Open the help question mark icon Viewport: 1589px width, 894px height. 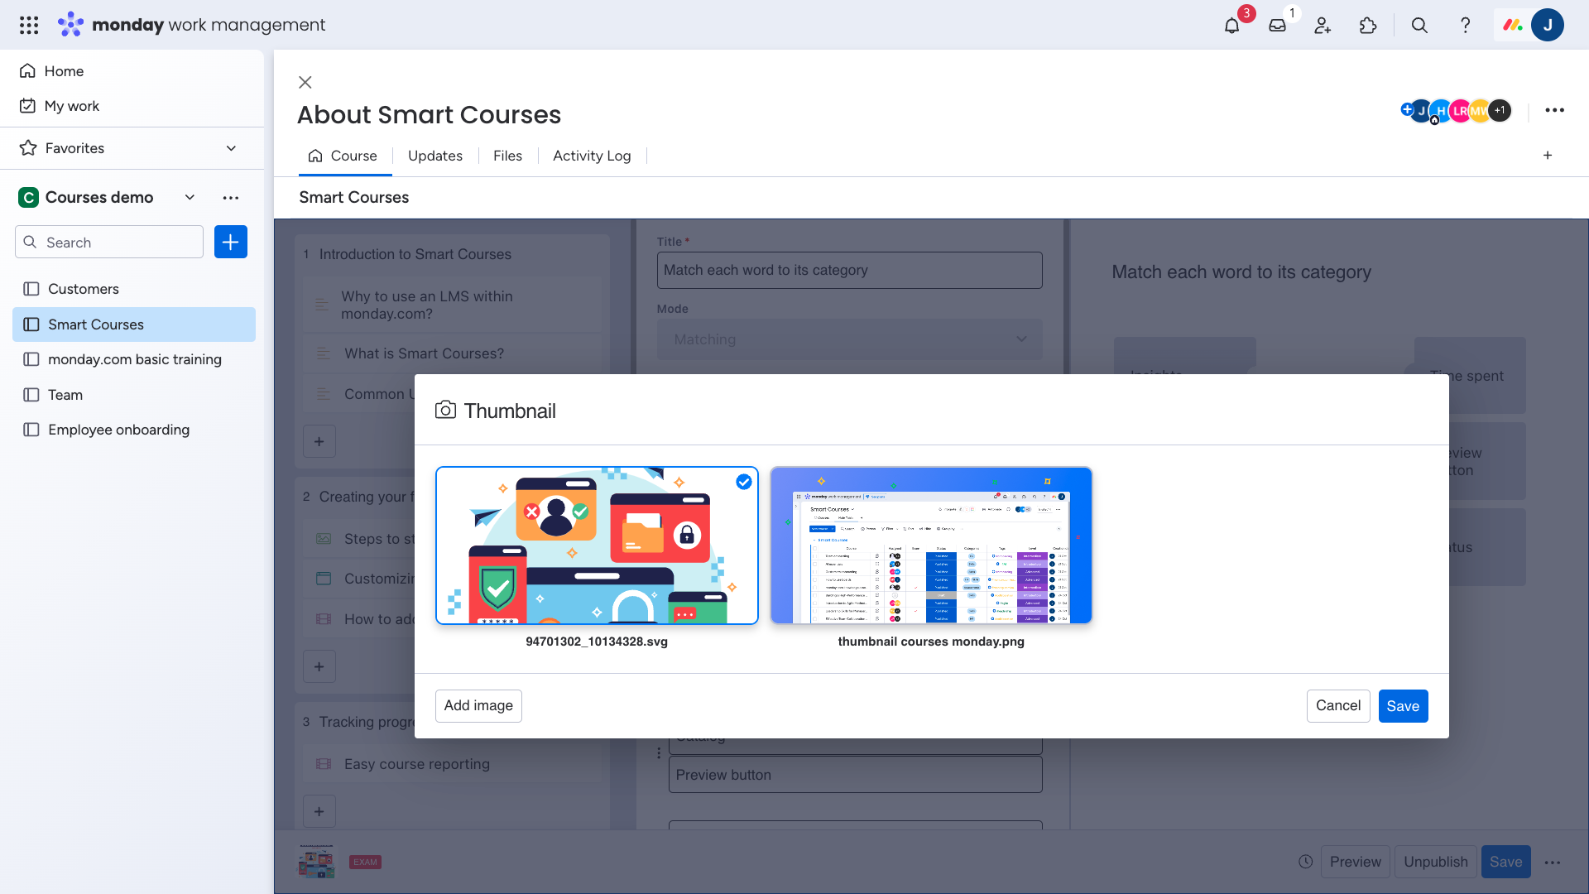[1465, 26]
